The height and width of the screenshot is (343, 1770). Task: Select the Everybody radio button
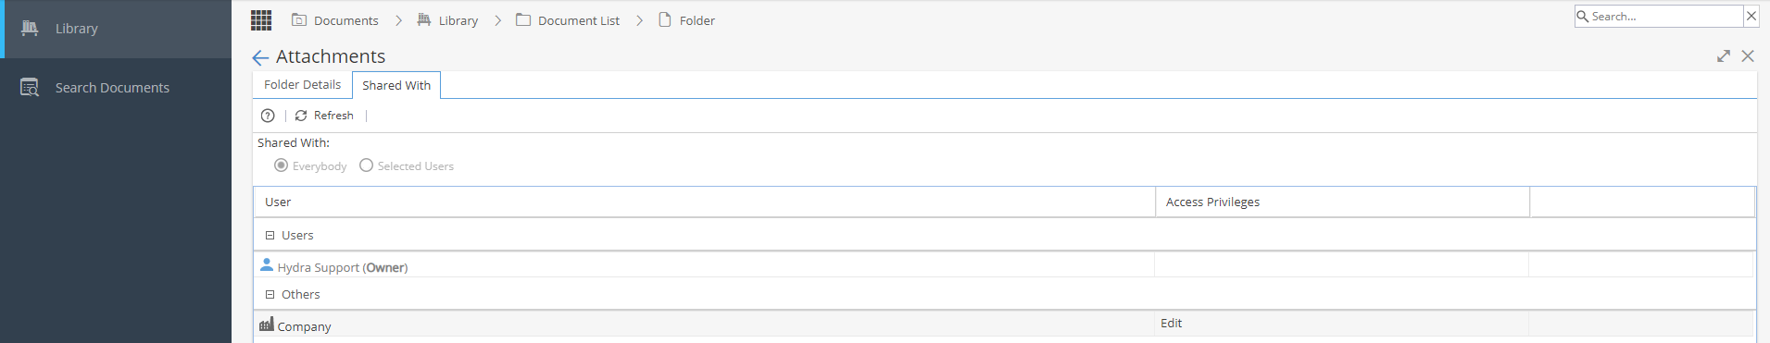tap(281, 165)
